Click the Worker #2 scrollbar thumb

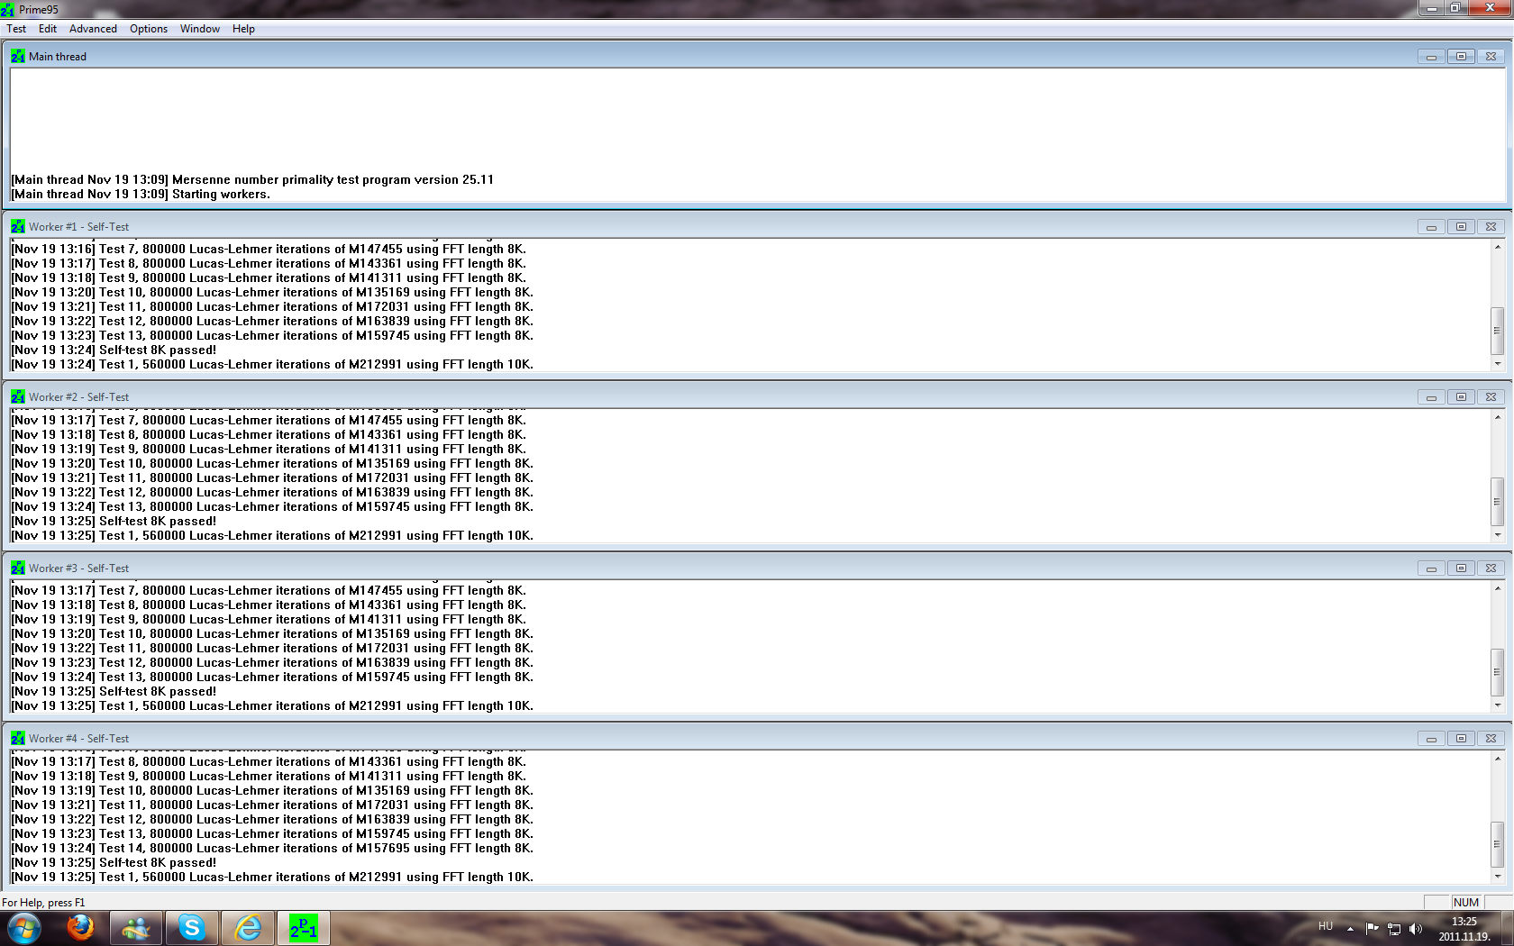point(1497,502)
